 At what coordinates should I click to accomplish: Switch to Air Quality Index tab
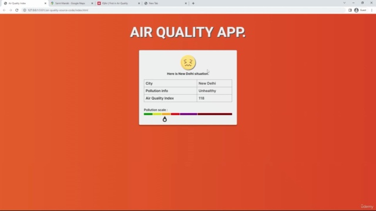25,4
